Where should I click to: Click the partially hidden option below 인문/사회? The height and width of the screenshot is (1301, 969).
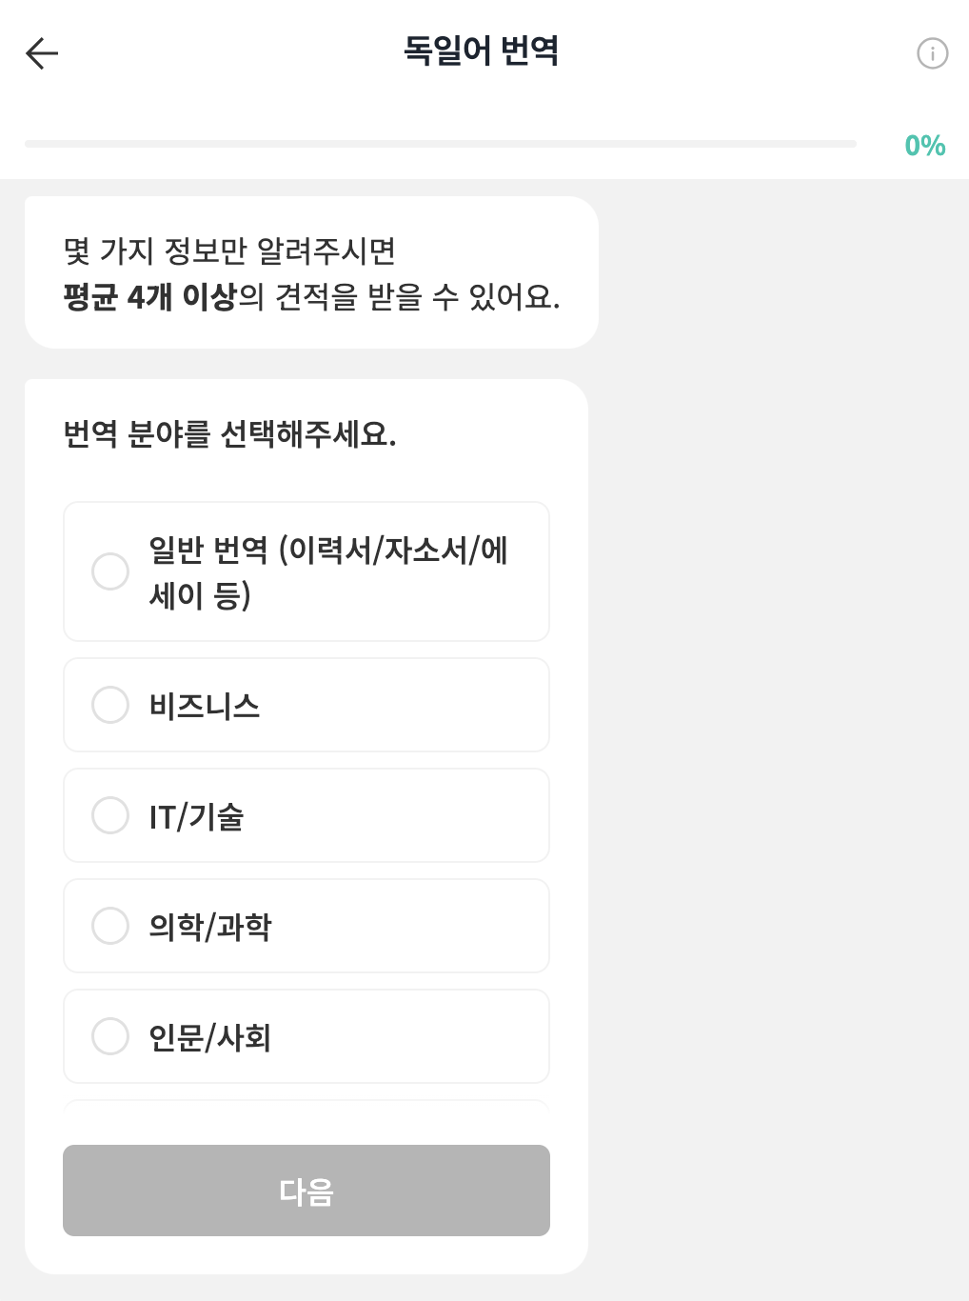pos(307,1105)
